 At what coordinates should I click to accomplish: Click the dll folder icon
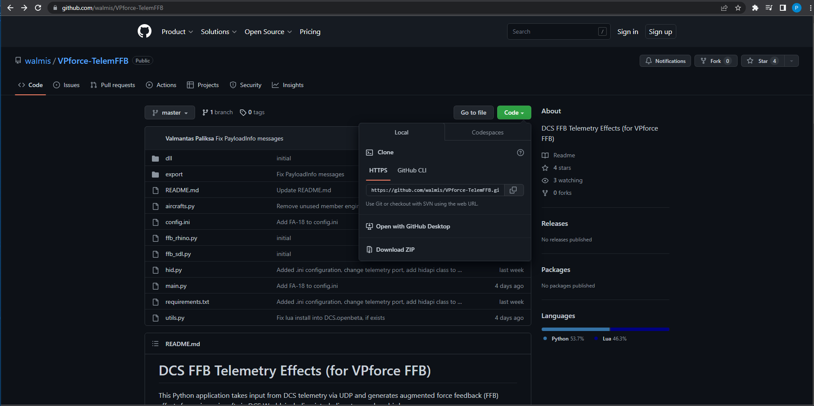(155, 159)
